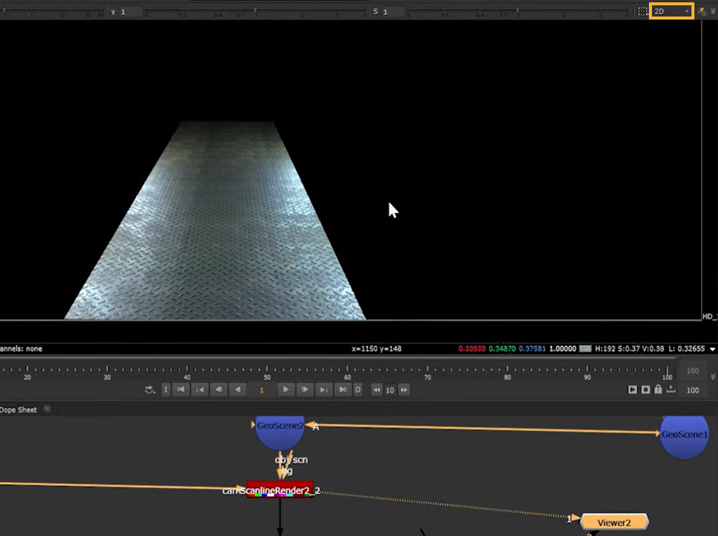Jump to last frame of timeline
This screenshot has width=718, height=536.
pos(343,390)
